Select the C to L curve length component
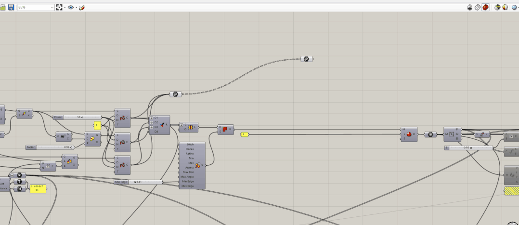 pos(482,134)
